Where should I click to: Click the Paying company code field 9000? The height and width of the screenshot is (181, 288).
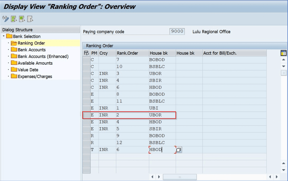[177, 31]
